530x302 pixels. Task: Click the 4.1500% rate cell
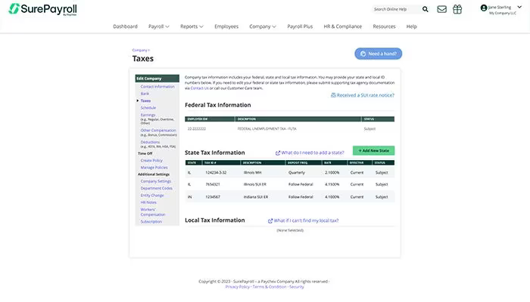pos(332,184)
